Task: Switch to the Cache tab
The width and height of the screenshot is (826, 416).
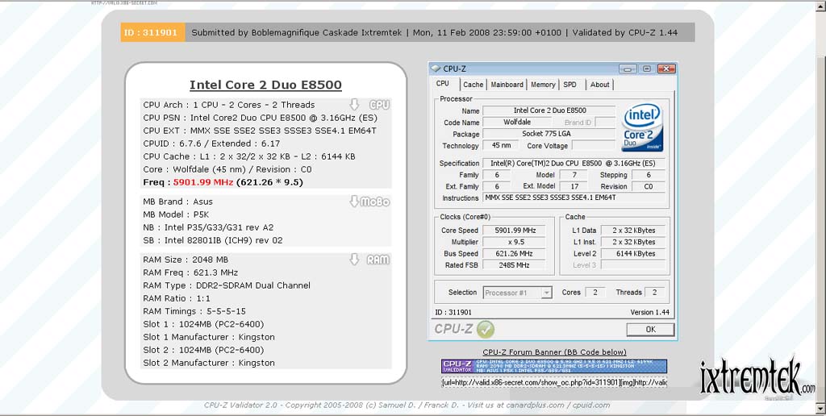Action: point(473,85)
